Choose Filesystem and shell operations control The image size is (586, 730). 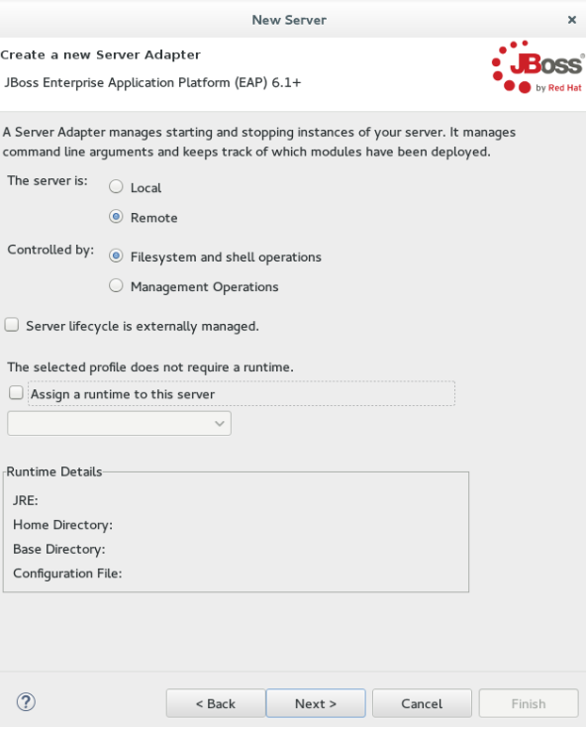click(116, 257)
